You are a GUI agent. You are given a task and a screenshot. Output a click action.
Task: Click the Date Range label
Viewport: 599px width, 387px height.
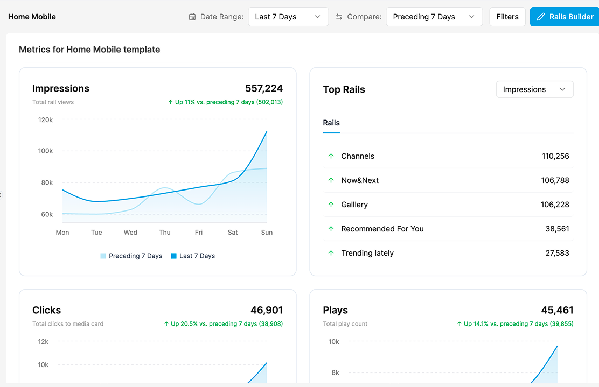(x=222, y=17)
